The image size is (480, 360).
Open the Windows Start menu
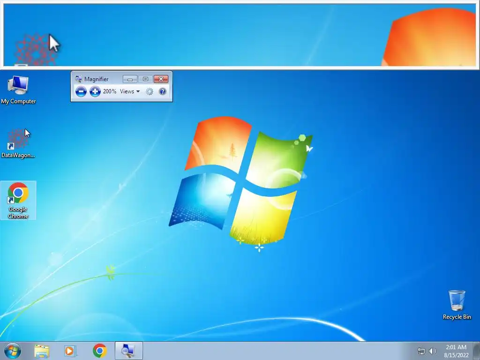point(13,351)
